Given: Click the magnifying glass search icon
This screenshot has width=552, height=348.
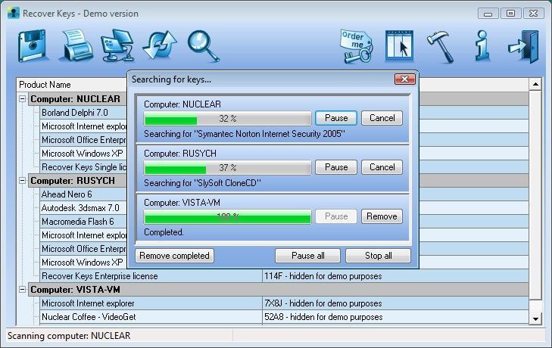Looking at the screenshot, I should click(x=203, y=47).
